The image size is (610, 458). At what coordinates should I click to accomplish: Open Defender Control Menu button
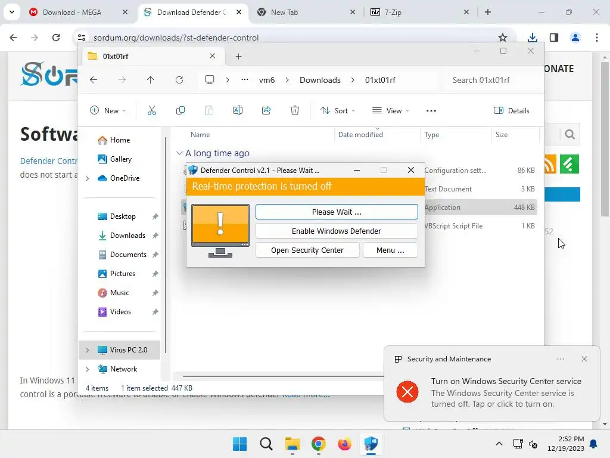pos(390,250)
